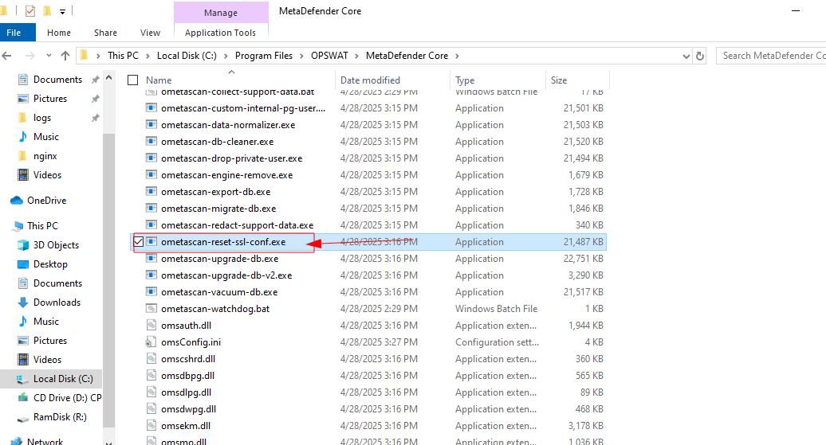Select the Manage contextual tab
The width and height of the screenshot is (826, 445).
coord(221,13)
